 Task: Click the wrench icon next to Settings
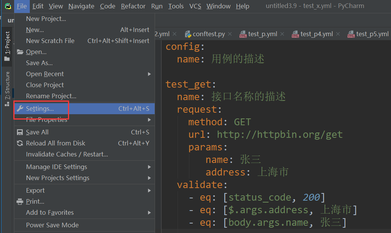(20, 109)
